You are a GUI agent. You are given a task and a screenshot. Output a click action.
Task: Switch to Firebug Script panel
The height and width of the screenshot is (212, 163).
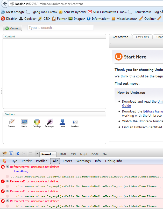coord(83,154)
